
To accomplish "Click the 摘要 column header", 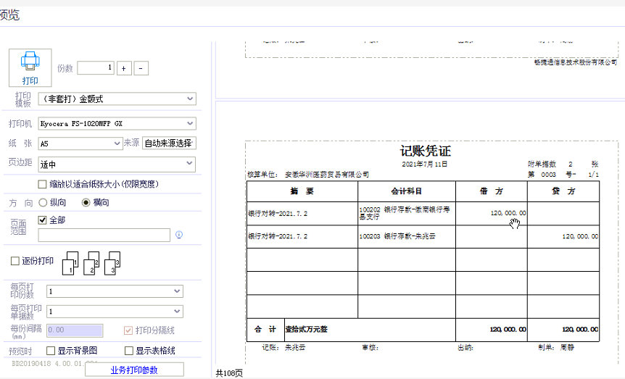I will 302,191.
